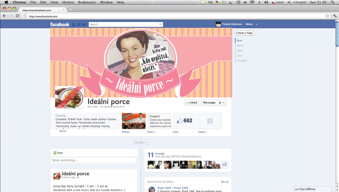The height and width of the screenshot is (192, 339).
Task: Click the Photos link
Action: pos(125,132)
